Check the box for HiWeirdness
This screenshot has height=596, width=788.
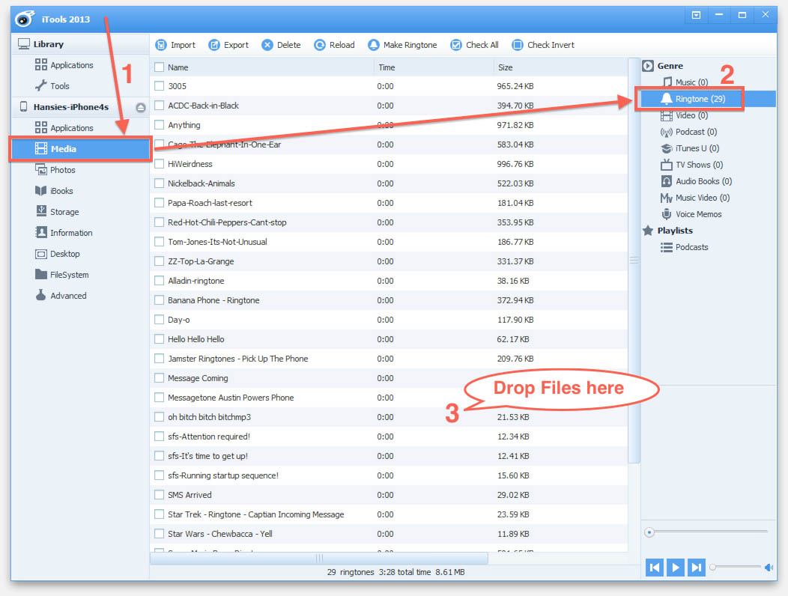[160, 164]
